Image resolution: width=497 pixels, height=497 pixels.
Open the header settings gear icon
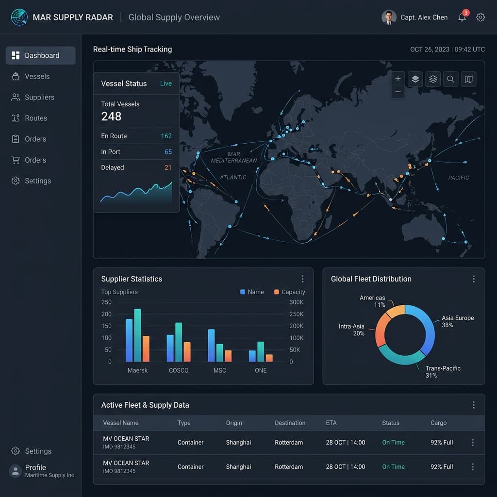(x=480, y=17)
